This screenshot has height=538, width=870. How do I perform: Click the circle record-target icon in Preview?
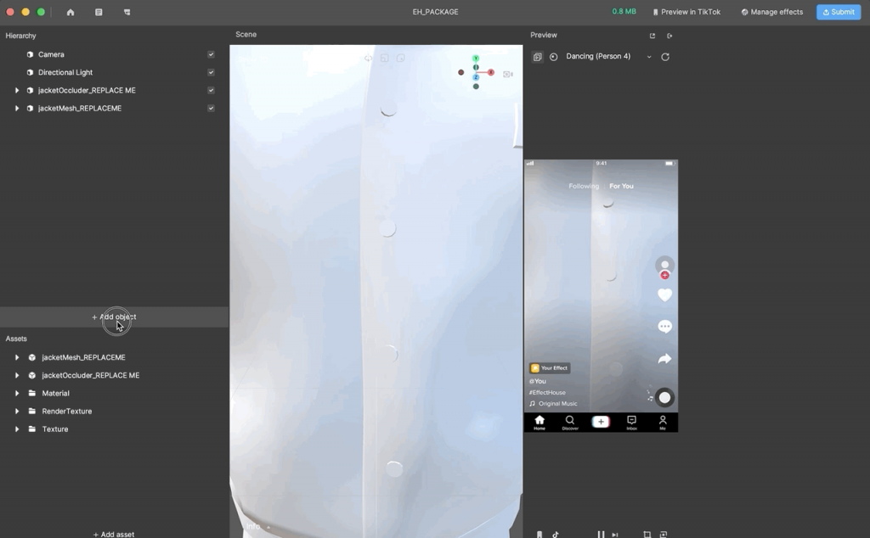coord(553,57)
